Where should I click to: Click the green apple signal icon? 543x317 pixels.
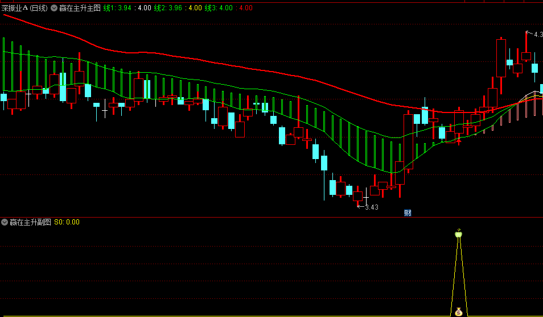pos(459,233)
